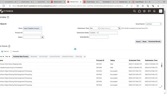Open the View menu dropdown
This screenshot has width=167, height=94.
click(8, 56)
